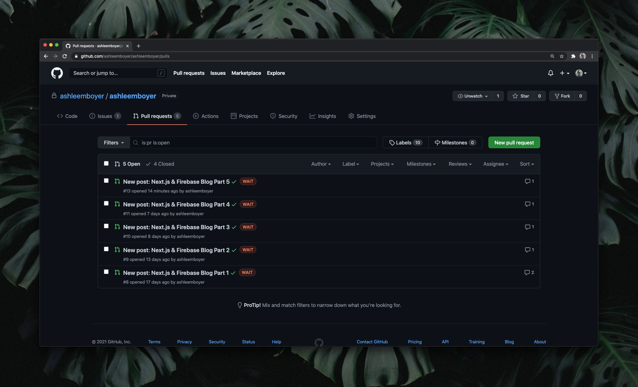Click the pull request icon on PR #13
This screenshot has height=387, width=638.
pos(117,181)
